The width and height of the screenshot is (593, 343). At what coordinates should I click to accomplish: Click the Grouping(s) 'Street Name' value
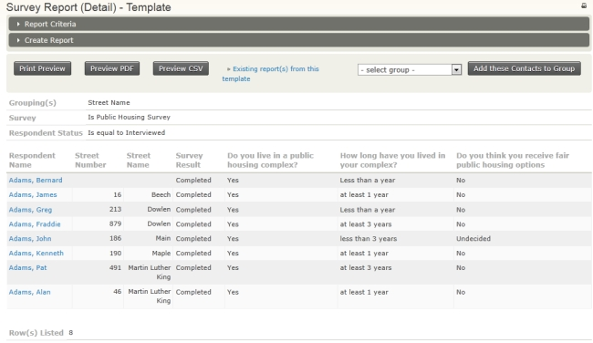click(109, 102)
